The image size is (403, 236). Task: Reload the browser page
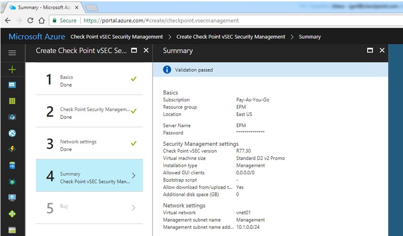tap(30, 21)
